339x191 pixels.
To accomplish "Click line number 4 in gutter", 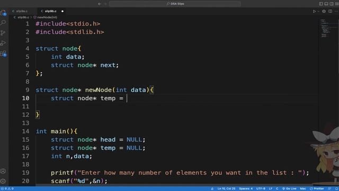I will click(27, 48).
